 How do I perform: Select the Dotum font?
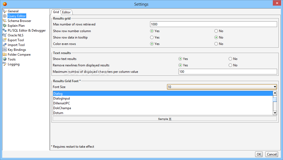(x=163, y=113)
